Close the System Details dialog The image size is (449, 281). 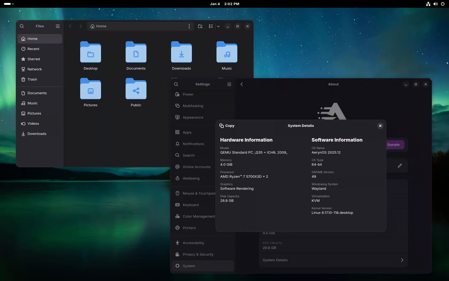pyautogui.click(x=380, y=126)
